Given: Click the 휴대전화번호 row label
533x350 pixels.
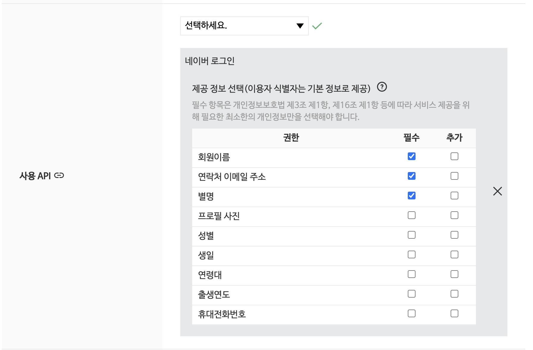Looking at the screenshot, I should 222,314.
